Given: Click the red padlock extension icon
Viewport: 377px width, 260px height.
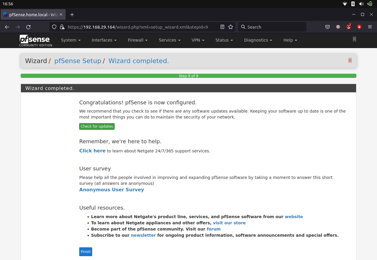Looking at the screenshot, I should tap(359, 27).
